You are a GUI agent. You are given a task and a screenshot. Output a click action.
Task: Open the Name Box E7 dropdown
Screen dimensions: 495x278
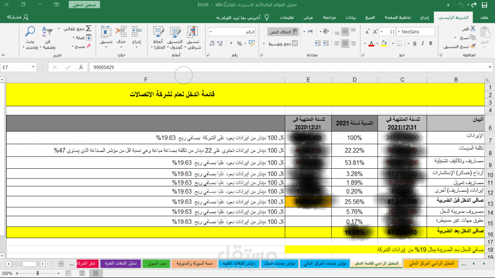pyautogui.click(x=33, y=67)
